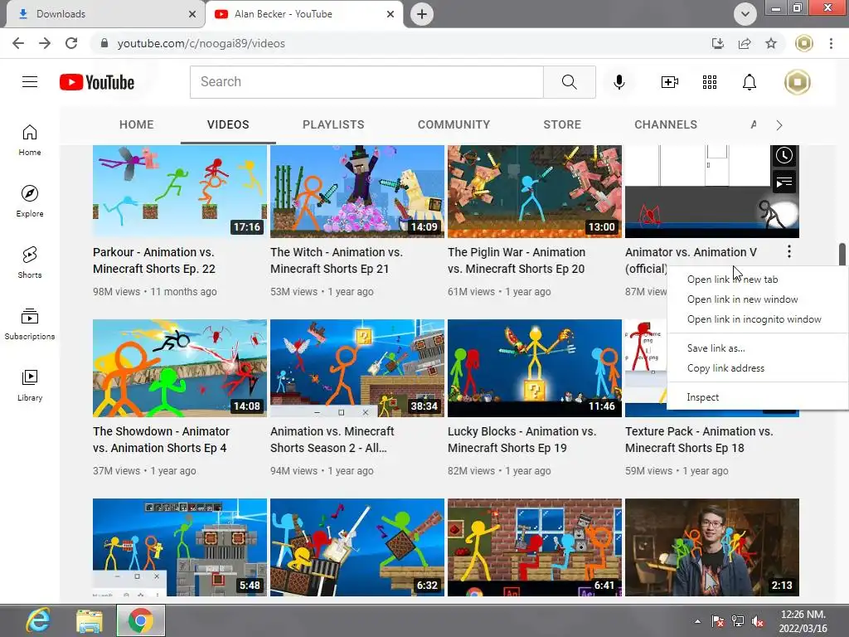Close the Downloads tab
The height and width of the screenshot is (637, 849).
192,14
